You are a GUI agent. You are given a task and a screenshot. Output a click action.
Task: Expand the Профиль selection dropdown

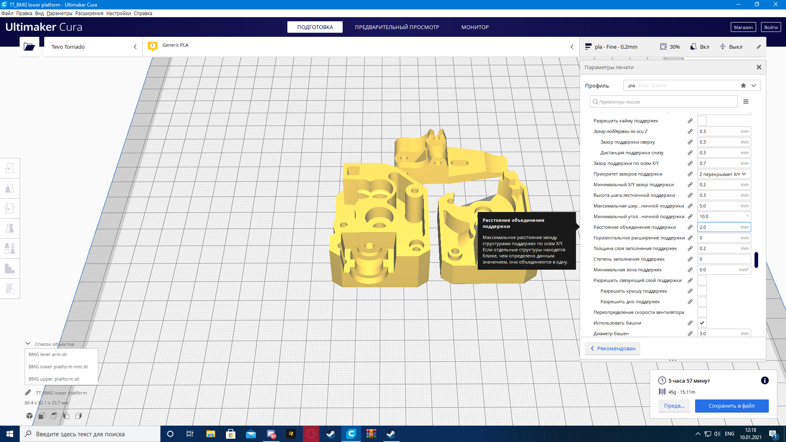click(x=754, y=86)
